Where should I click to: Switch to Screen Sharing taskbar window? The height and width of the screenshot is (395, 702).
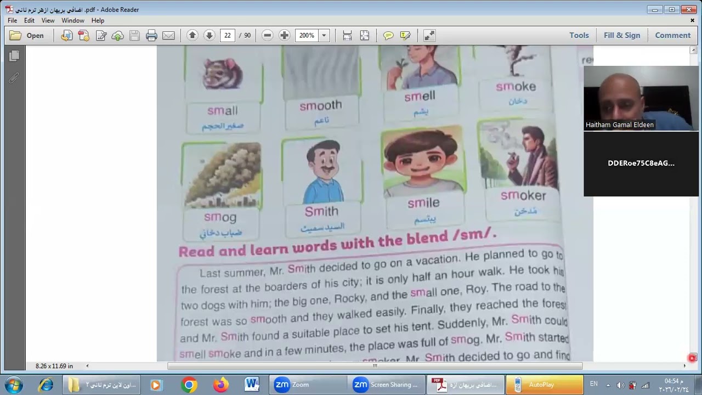pos(387,385)
